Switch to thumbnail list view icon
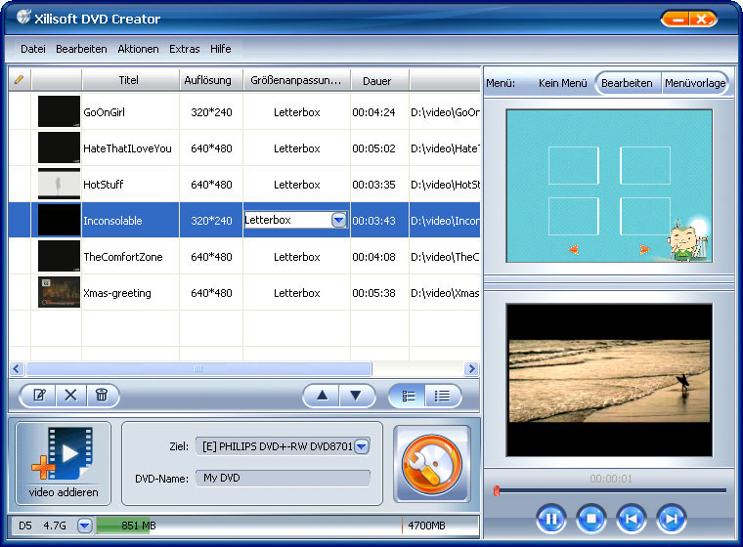This screenshot has width=743, height=547. pos(408,396)
